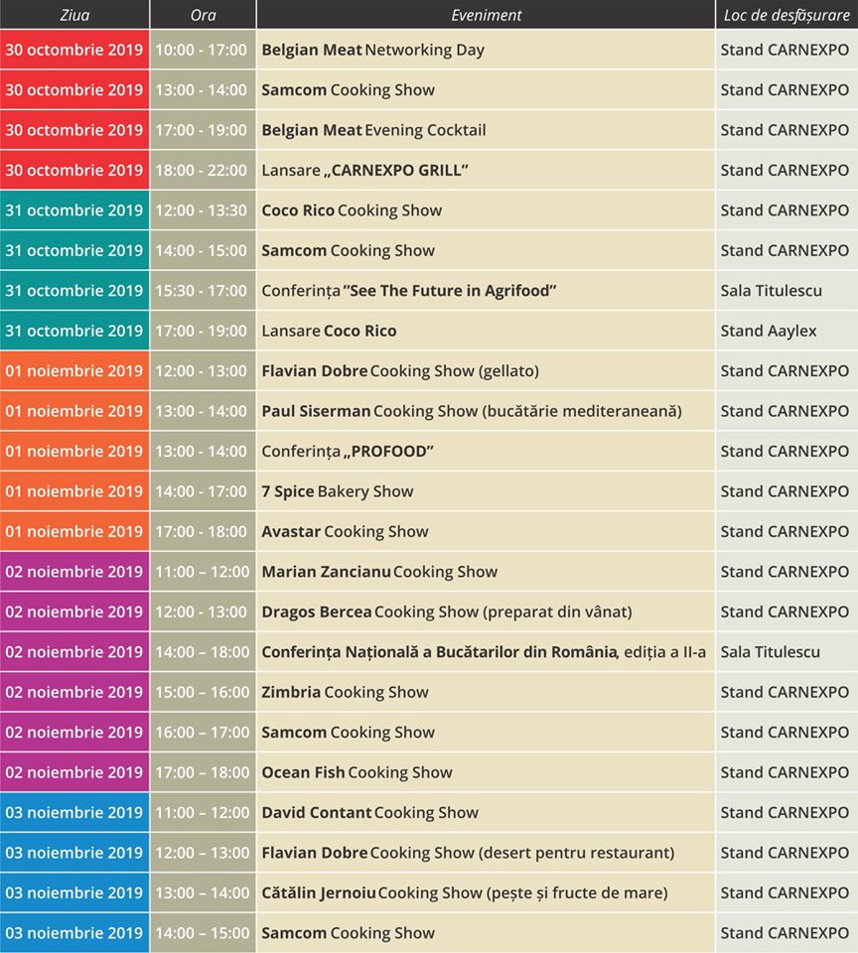Click the "14:00 – 18:00" time cell
Screen dimensions: 858x953
click(x=203, y=651)
